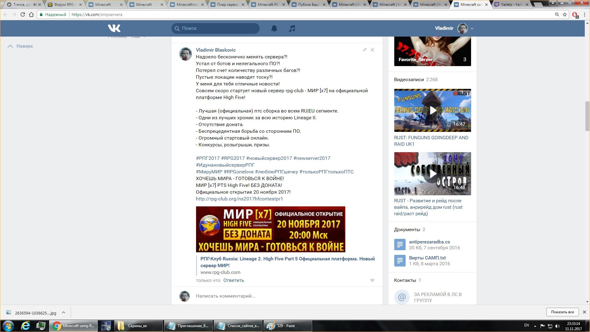Click the browser back arrow
590x332 pixels.
(x=6, y=14)
